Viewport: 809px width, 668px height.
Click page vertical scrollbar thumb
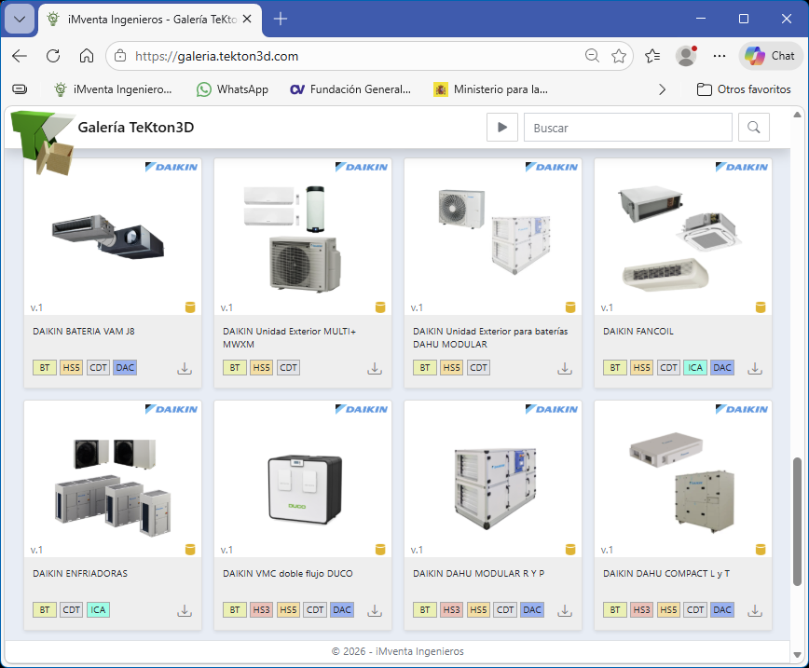pos(797,521)
